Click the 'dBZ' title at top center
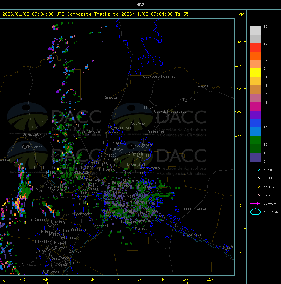Viewport: 281px width, 284px height. [x=140, y=5]
